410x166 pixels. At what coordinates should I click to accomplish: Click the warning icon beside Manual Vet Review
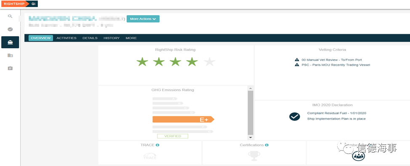tap(297, 60)
